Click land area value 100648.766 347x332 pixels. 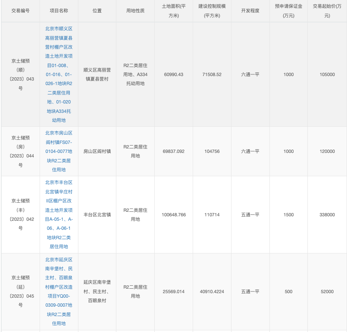pyautogui.click(x=173, y=215)
